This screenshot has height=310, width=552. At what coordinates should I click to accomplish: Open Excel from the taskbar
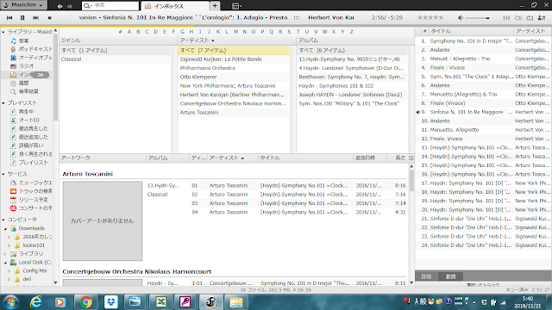(x=161, y=302)
